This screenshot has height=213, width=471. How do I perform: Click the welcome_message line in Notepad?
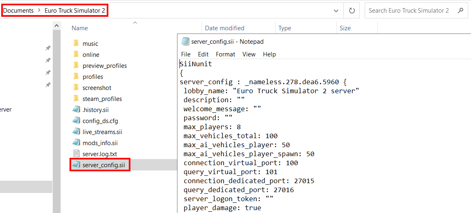[222, 109]
